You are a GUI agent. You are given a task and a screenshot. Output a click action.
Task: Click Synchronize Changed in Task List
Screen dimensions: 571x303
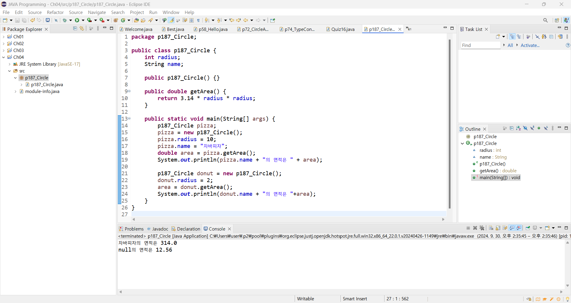[x=560, y=37]
